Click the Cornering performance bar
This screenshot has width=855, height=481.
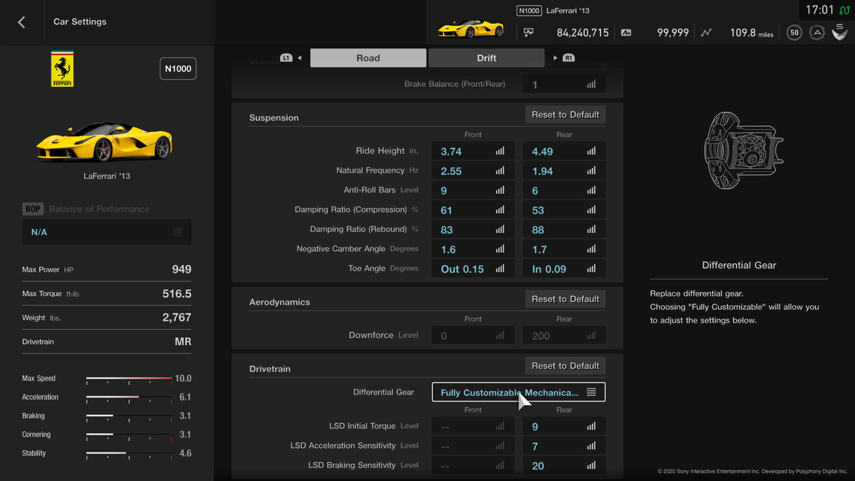pyautogui.click(x=129, y=435)
